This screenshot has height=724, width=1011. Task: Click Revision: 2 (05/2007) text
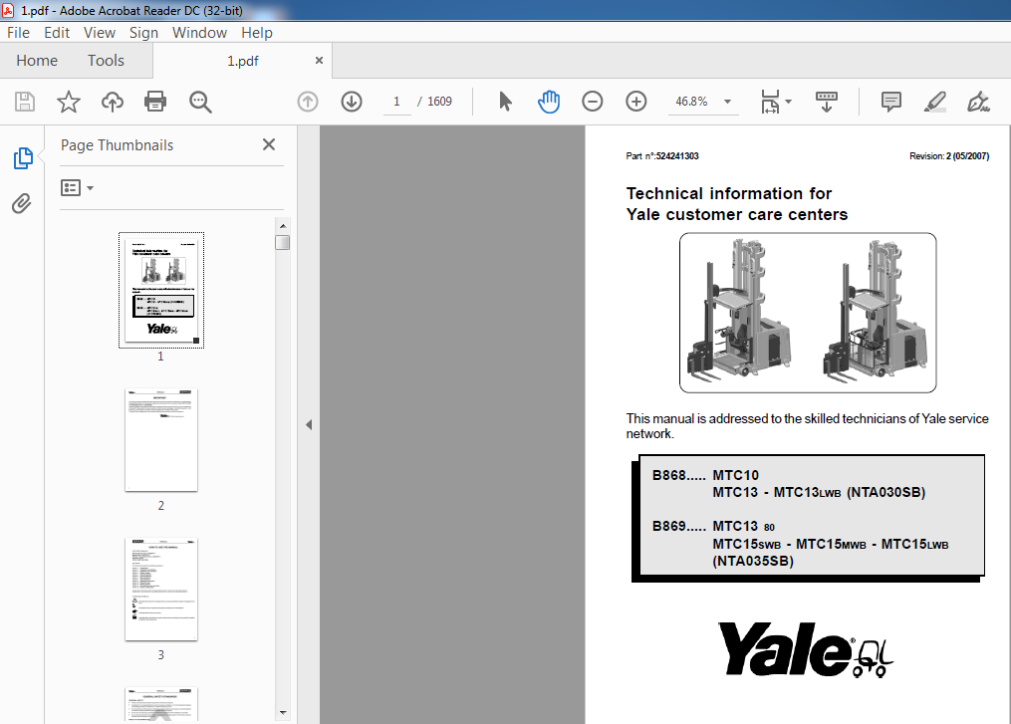[x=949, y=156]
